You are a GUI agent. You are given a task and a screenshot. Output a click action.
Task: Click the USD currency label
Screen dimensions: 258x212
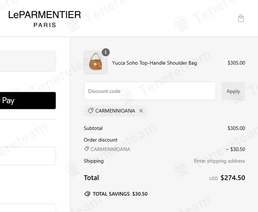213,179
